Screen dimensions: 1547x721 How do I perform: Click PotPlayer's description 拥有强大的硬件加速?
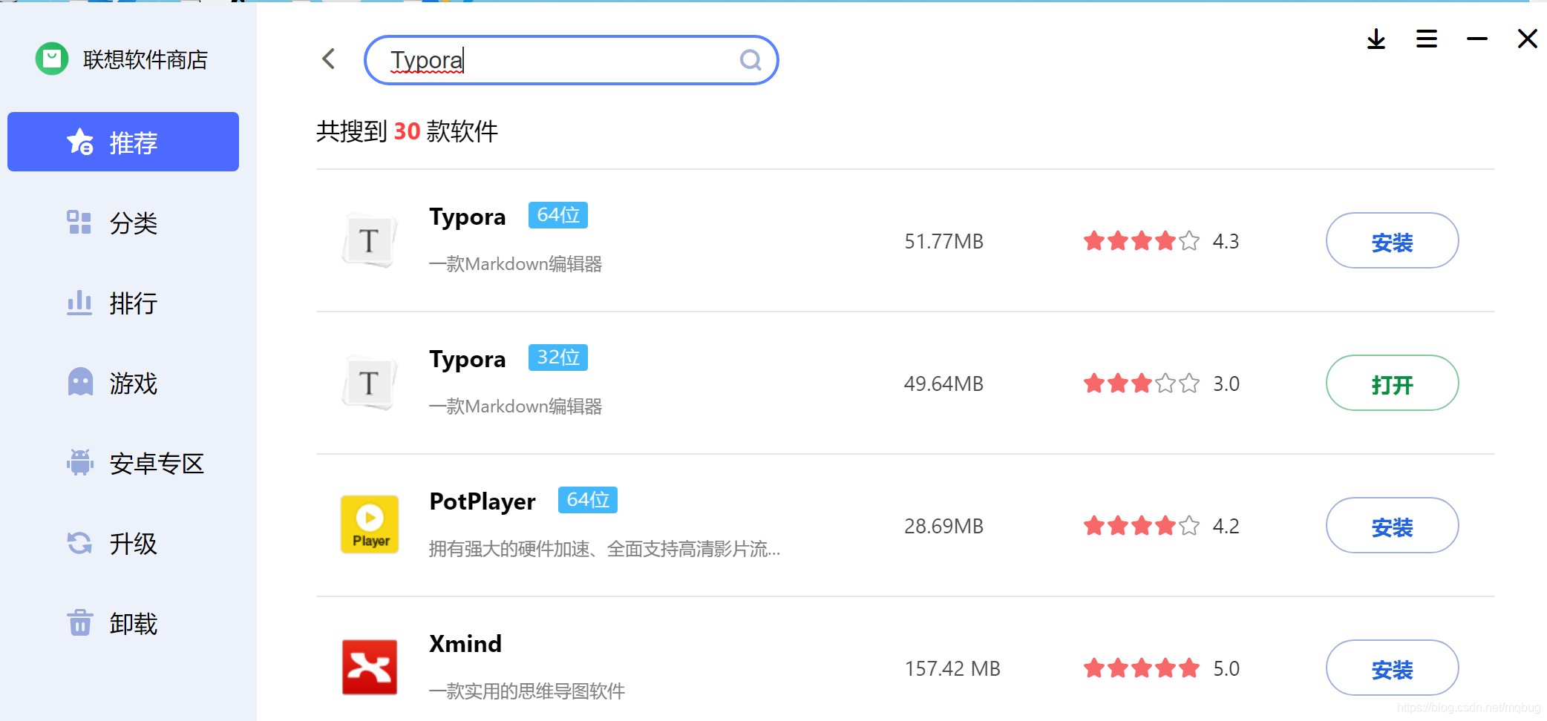click(604, 549)
